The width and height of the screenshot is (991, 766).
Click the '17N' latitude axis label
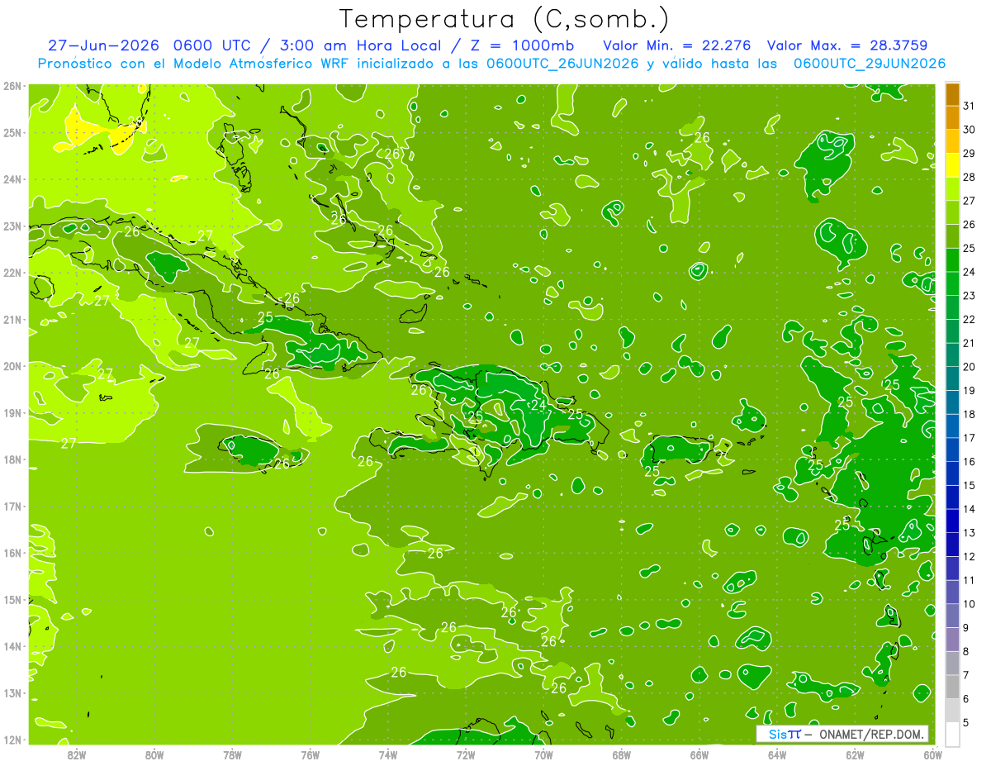(12, 506)
